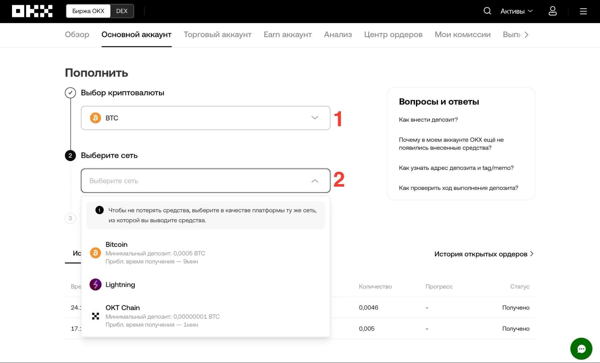Switch to Биржа OKX toggle
Image resolution: width=600 pixels, height=363 pixels.
coord(88,11)
